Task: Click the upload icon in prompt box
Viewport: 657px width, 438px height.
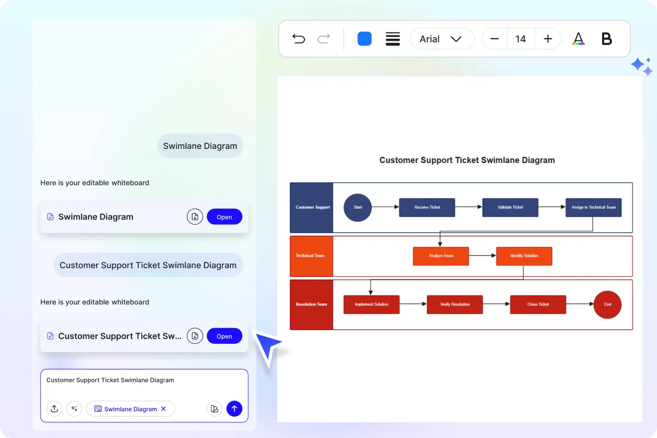Action: point(54,409)
